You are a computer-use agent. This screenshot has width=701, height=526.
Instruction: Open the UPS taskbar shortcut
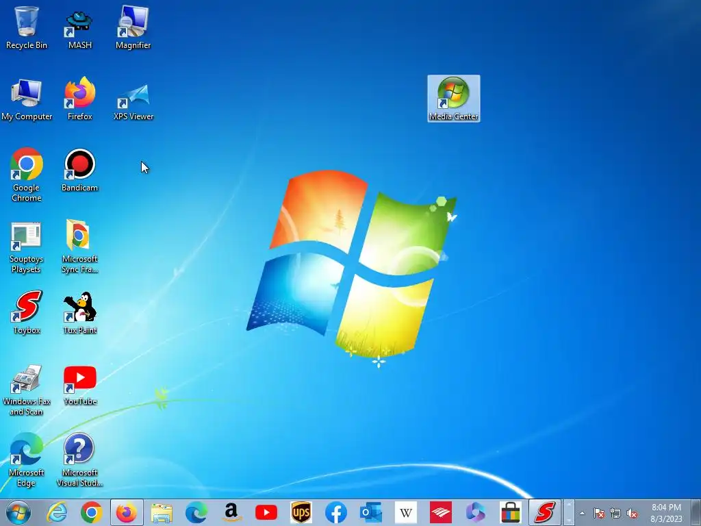coord(301,512)
